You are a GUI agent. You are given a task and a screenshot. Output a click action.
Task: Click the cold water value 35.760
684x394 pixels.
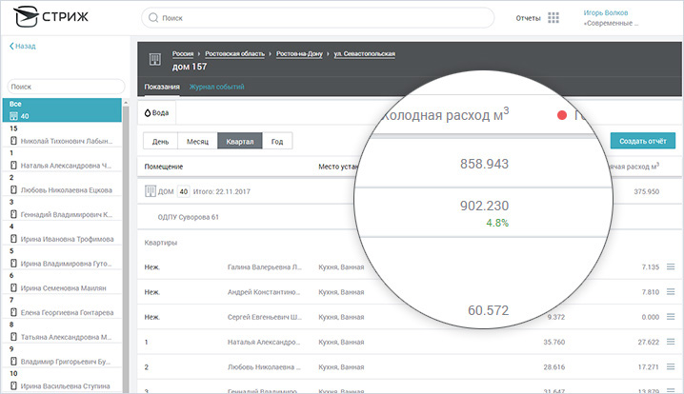pos(554,343)
